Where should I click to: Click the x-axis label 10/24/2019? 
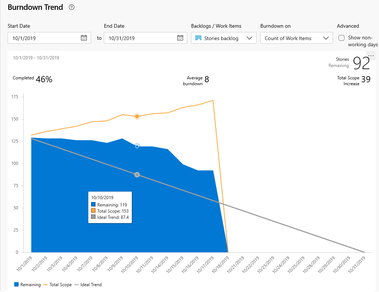point(281,265)
